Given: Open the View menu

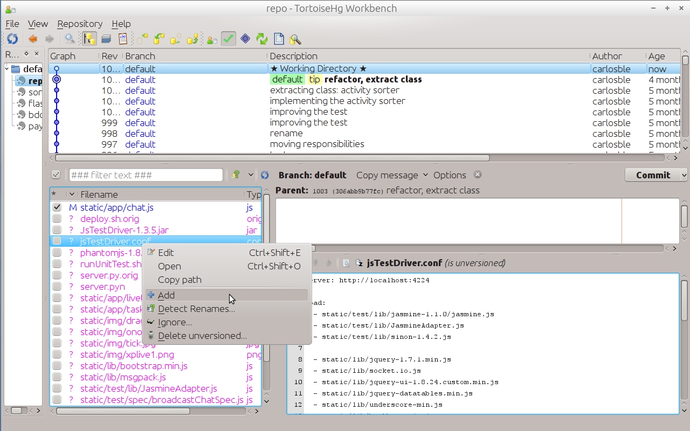Looking at the screenshot, I should point(38,24).
